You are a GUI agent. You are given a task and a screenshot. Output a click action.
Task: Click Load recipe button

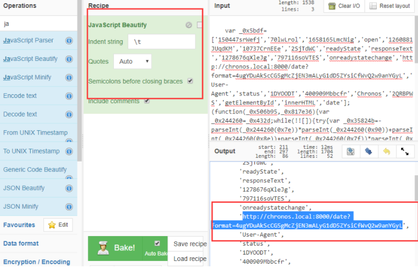coord(185,258)
